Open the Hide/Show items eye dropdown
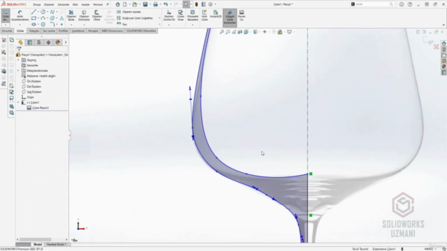This screenshot has height=251, width=447. pos(265,32)
